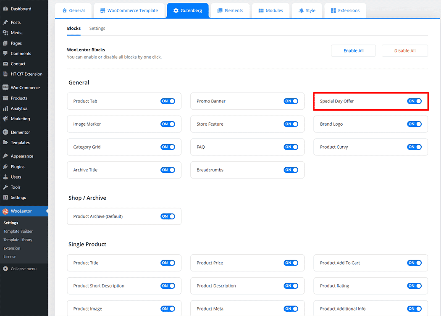Toggle off the Promo Banner block
Image resolution: width=441 pixels, height=316 pixels.
291,101
